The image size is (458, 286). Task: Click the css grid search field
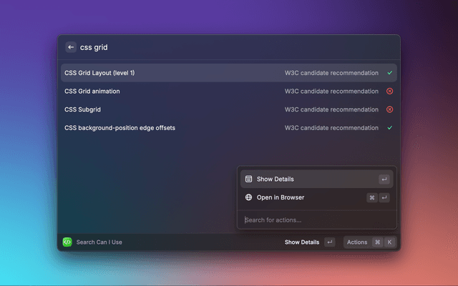(x=215, y=47)
